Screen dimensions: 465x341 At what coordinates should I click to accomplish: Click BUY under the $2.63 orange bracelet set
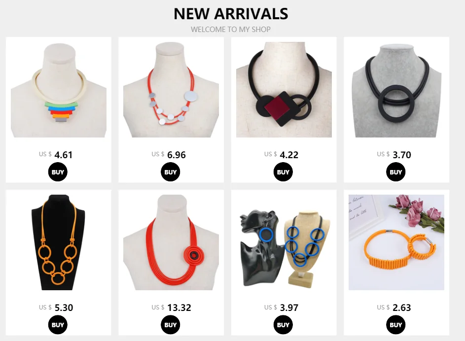pyautogui.click(x=396, y=325)
